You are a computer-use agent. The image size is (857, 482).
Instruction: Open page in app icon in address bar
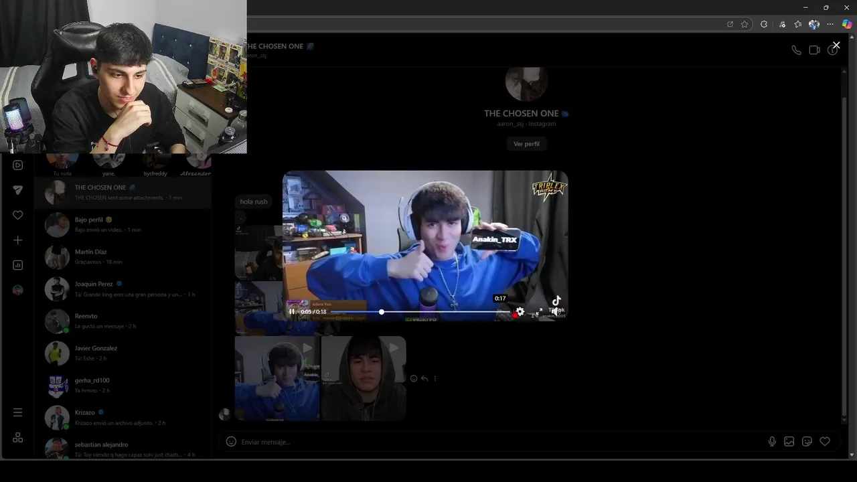pos(730,24)
